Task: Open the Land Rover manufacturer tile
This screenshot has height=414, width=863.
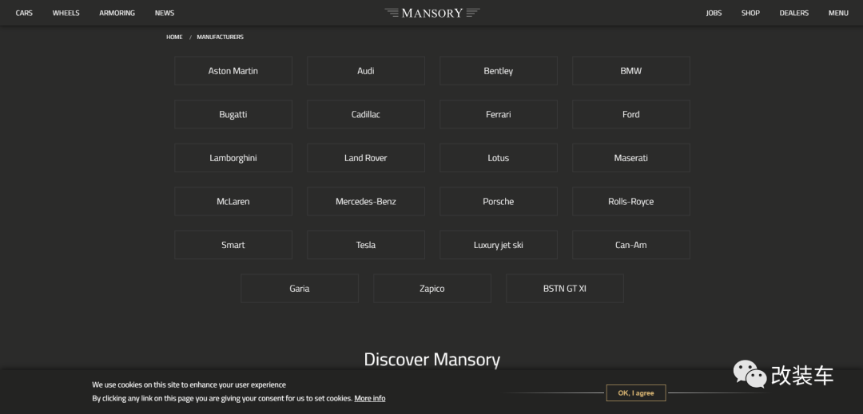Action: pyautogui.click(x=366, y=158)
